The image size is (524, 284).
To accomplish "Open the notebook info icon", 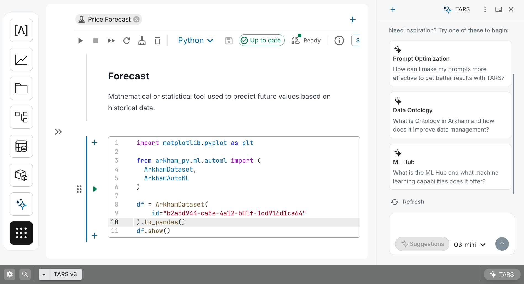I will 339,41.
